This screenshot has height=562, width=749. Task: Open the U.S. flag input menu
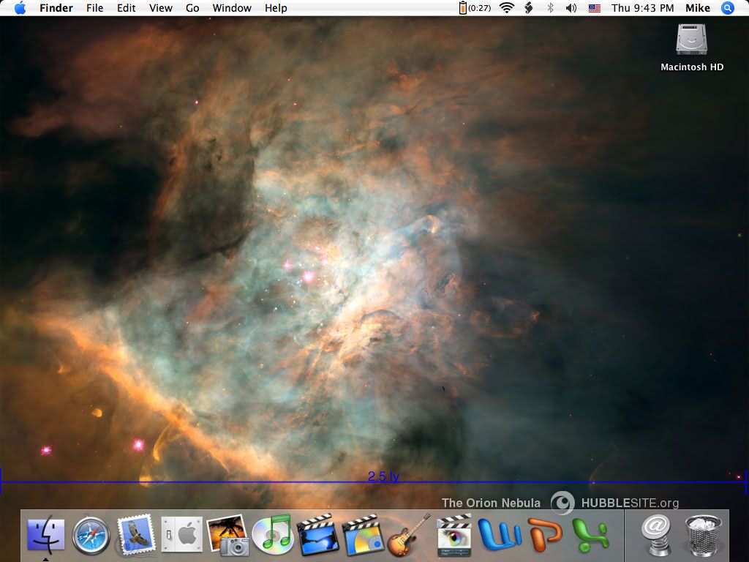click(594, 7)
